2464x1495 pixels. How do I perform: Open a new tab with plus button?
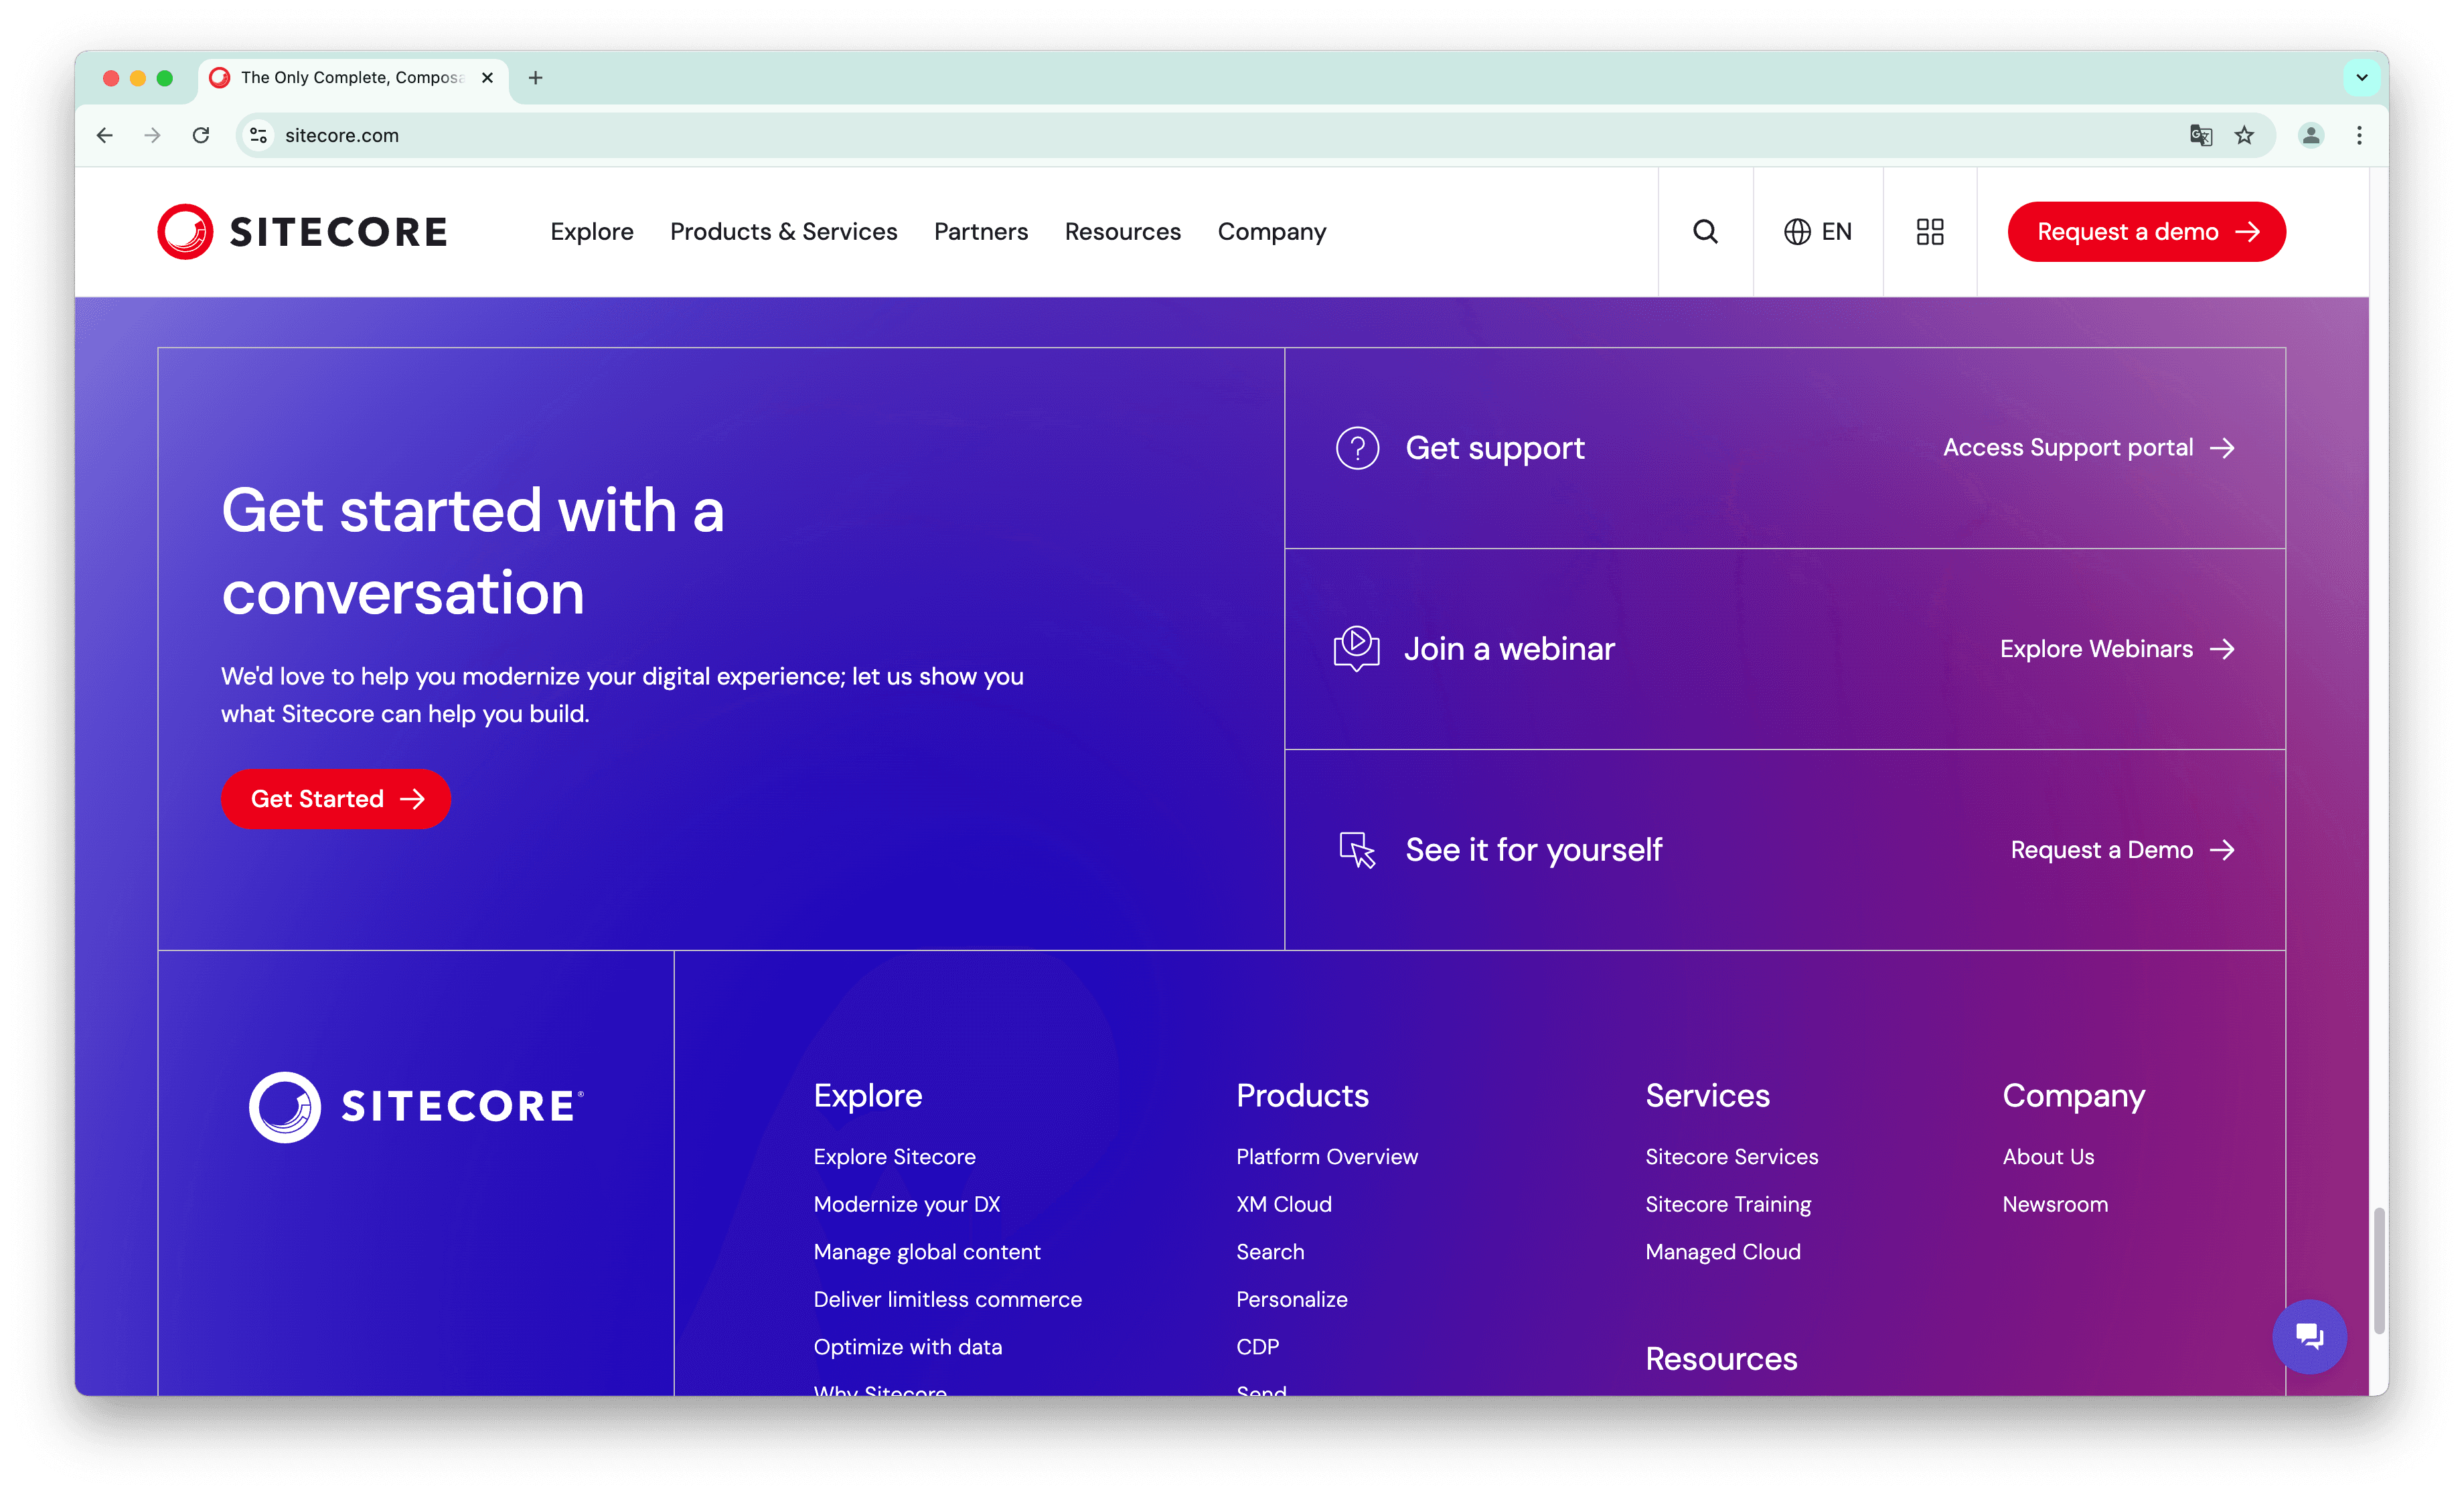[535, 77]
